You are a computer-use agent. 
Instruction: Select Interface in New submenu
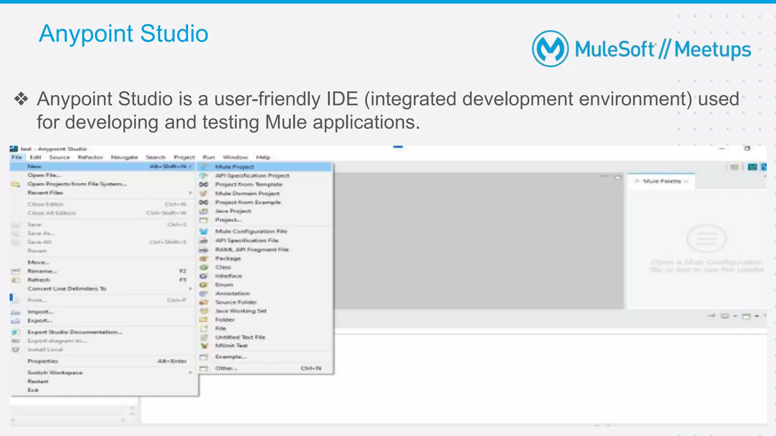[264, 276]
